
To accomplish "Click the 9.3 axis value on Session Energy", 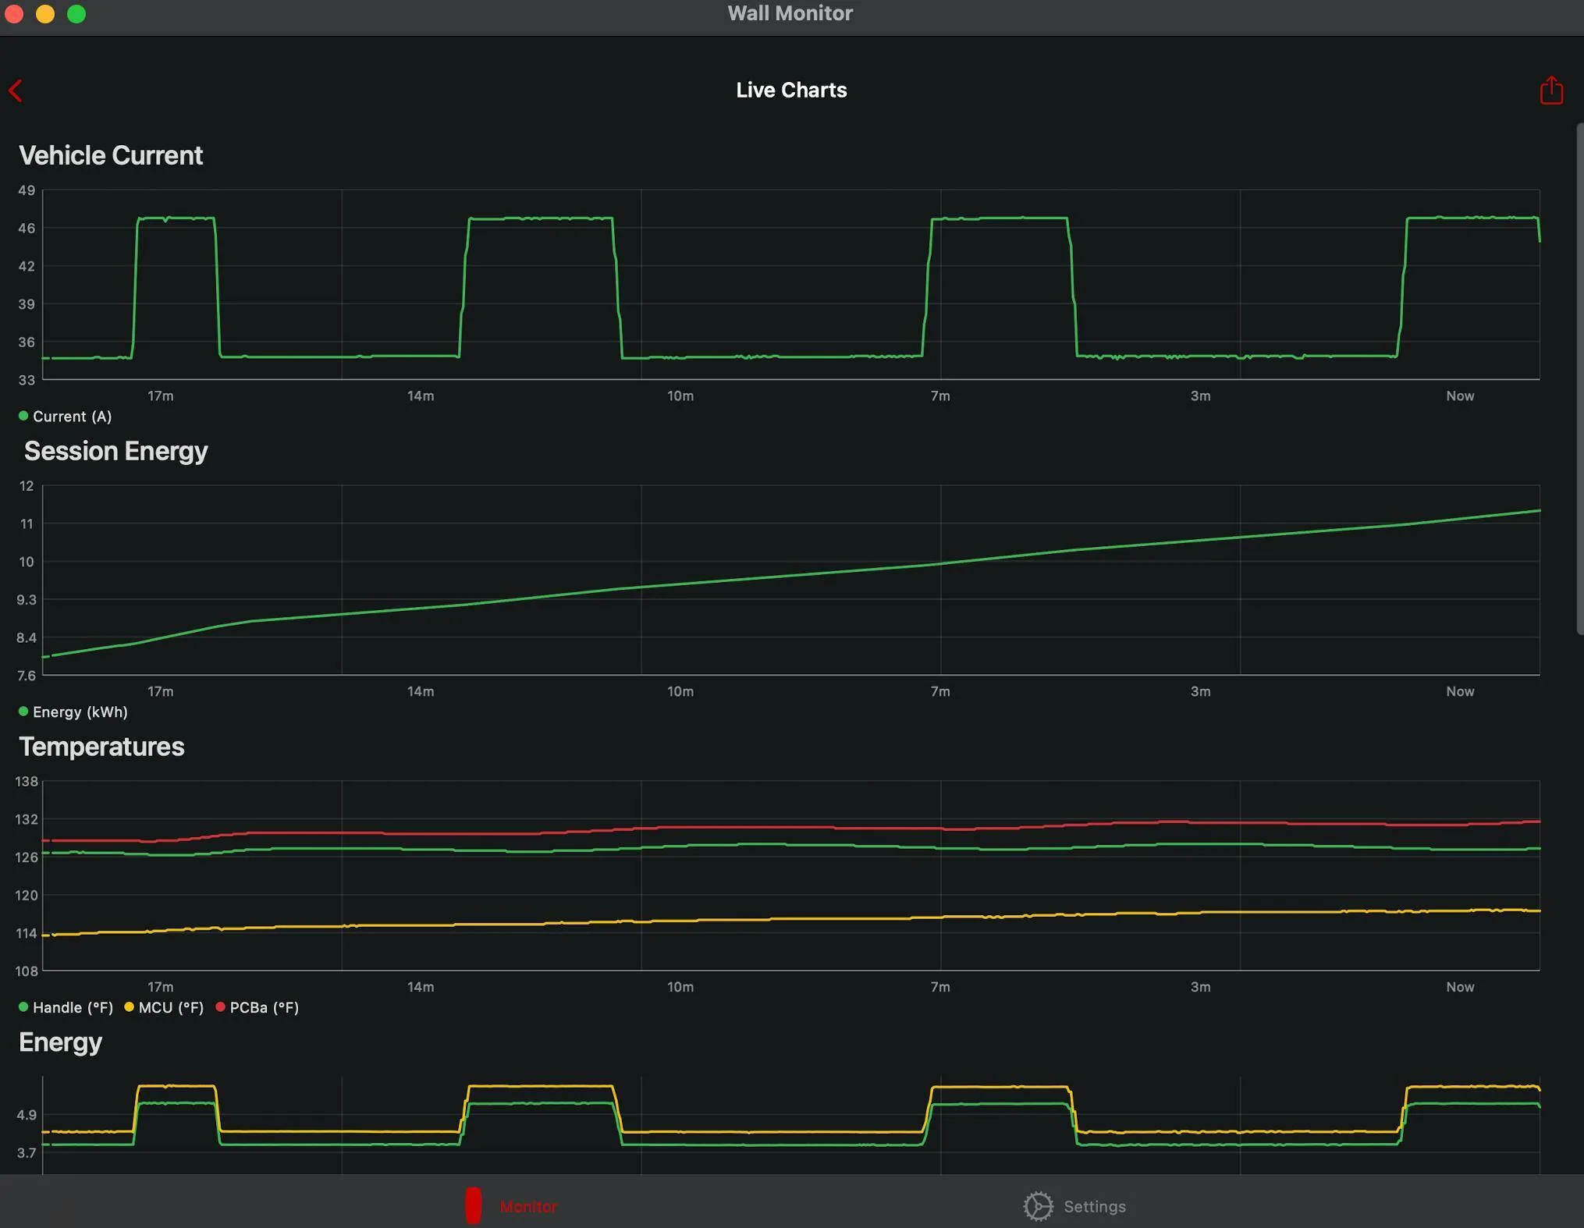I will pyautogui.click(x=27, y=600).
